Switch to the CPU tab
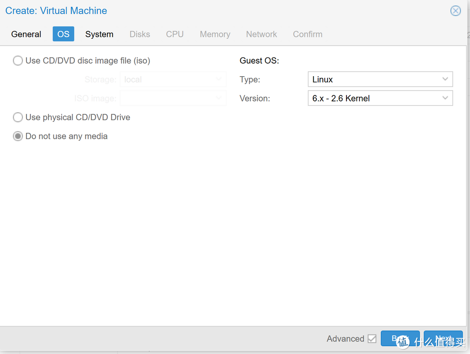Image resolution: width=470 pixels, height=354 pixels. 175,34
